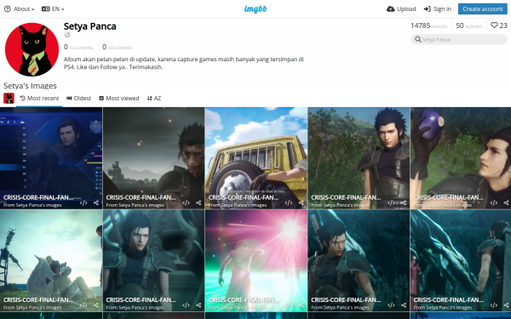This screenshot has height=319, width=511.
Task: Open the EN language dropdown
Action: [x=53, y=9]
